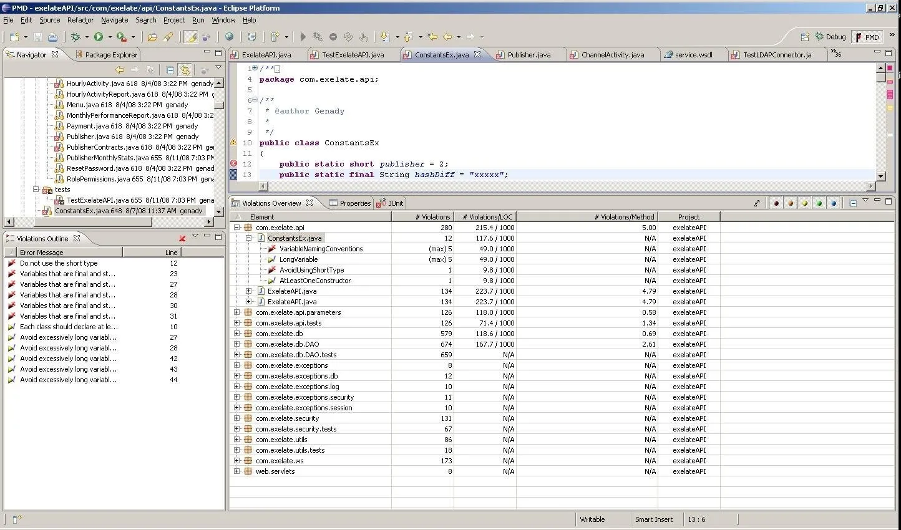Screen dimensions: 901x530
Task: Expand the com.exelate.db.DAO package
Action: pos(237,344)
